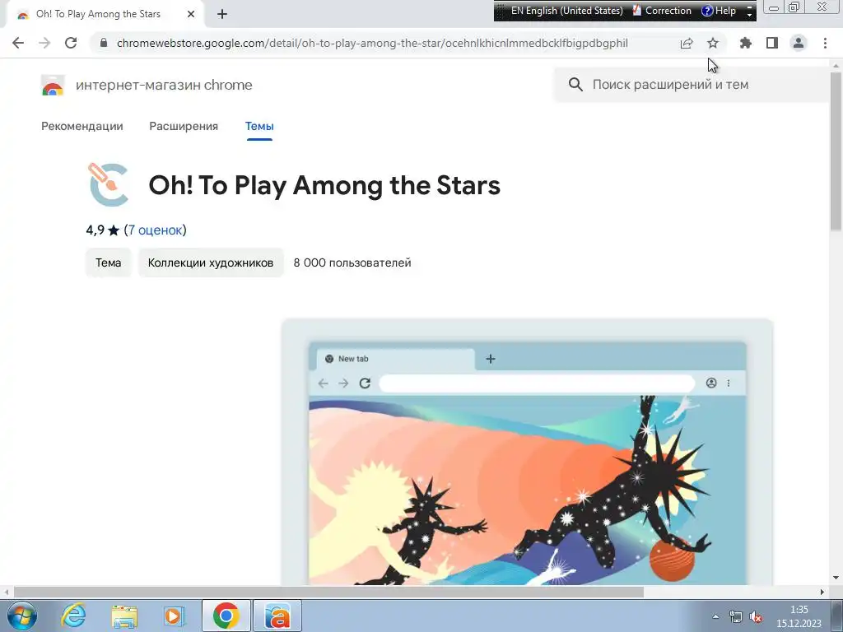Click the horizontal scrollbar right arrow
This screenshot has width=843, height=632.
(x=822, y=592)
